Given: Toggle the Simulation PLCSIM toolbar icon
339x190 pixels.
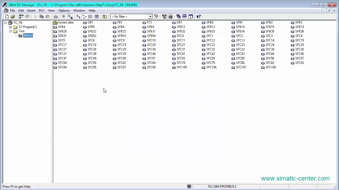Looking at the screenshot, I should pyautogui.click(x=171, y=17).
